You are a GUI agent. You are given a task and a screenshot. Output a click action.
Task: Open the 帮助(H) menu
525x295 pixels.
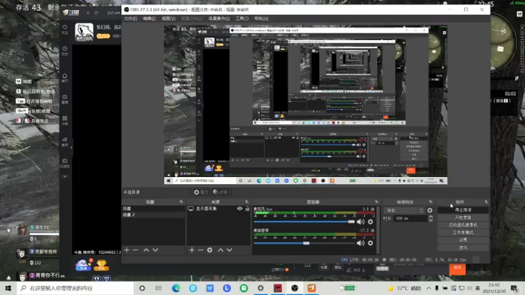point(261,18)
